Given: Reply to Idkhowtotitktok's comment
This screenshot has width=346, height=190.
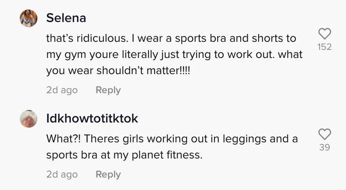Looking at the screenshot, I should click(x=108, y=174).
